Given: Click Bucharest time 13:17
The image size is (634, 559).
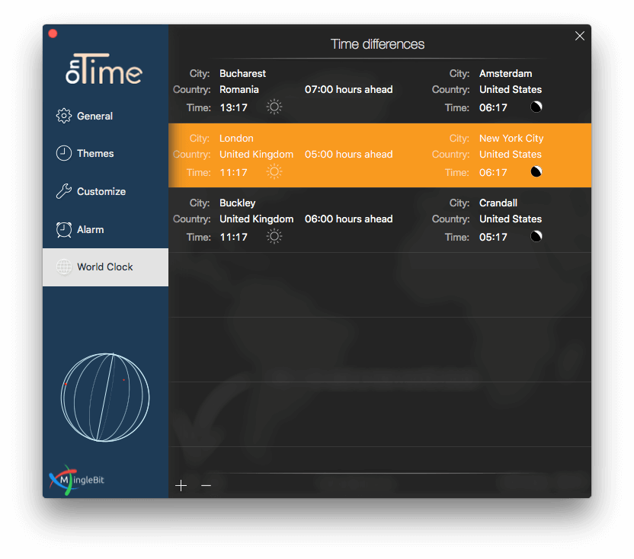Looking at the screenshot, I should click(x=233, y=108).
